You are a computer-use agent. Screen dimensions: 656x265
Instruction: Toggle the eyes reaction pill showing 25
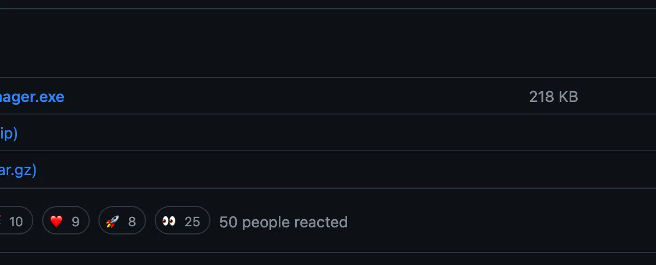(x=183, y=221)
